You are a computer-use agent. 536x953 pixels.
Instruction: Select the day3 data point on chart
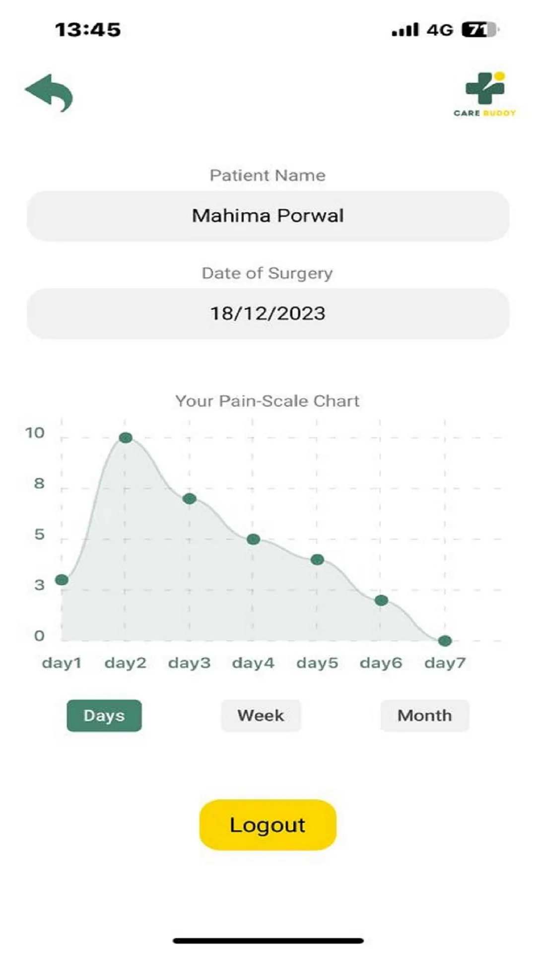pos(189,499)
